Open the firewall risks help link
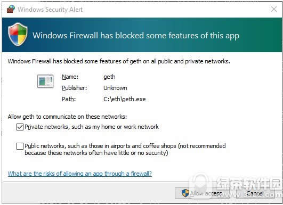 click(80, 174)
